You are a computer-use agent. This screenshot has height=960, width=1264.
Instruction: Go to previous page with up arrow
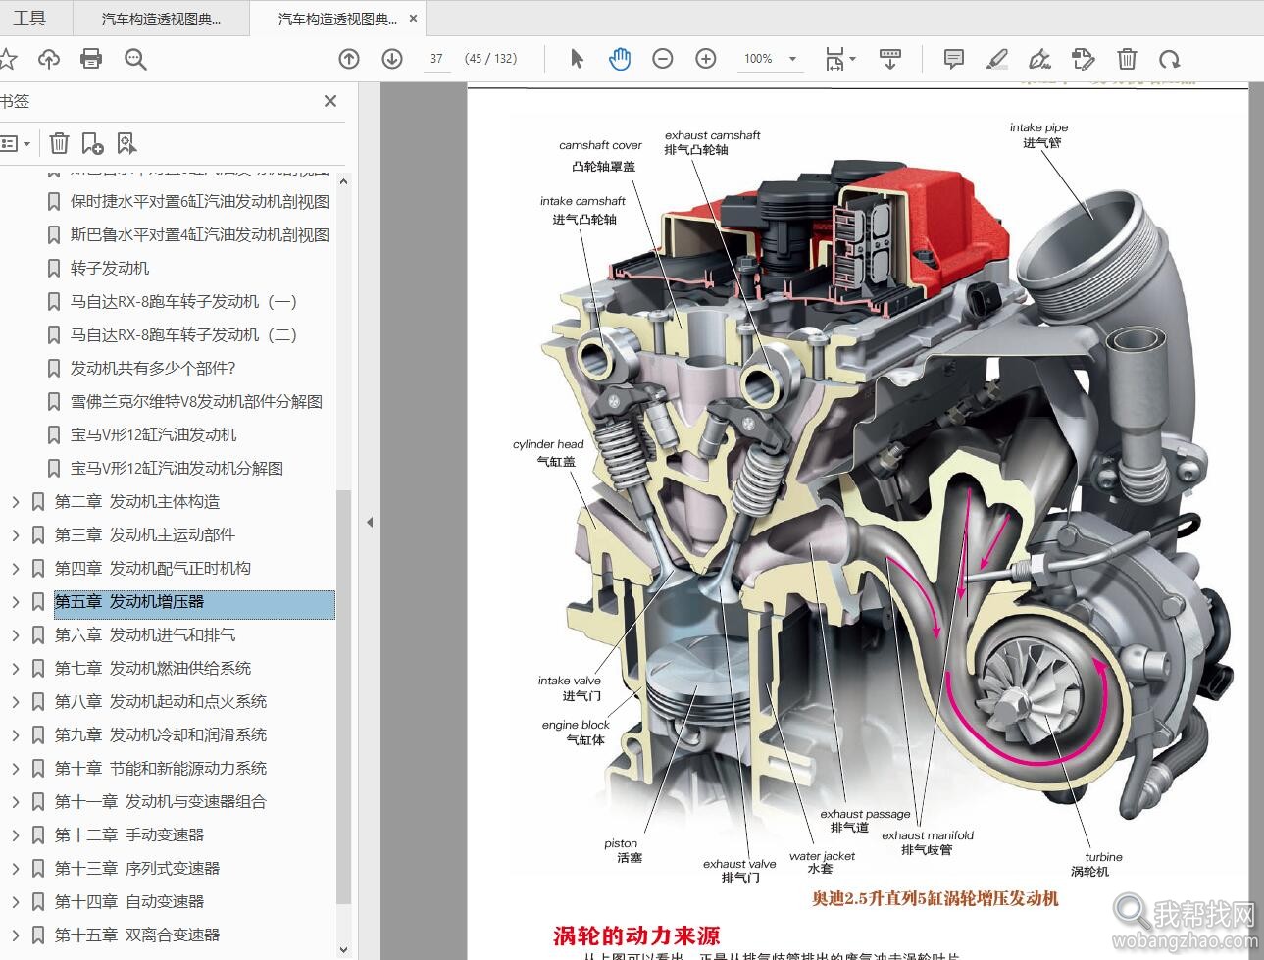coord(349,59)
